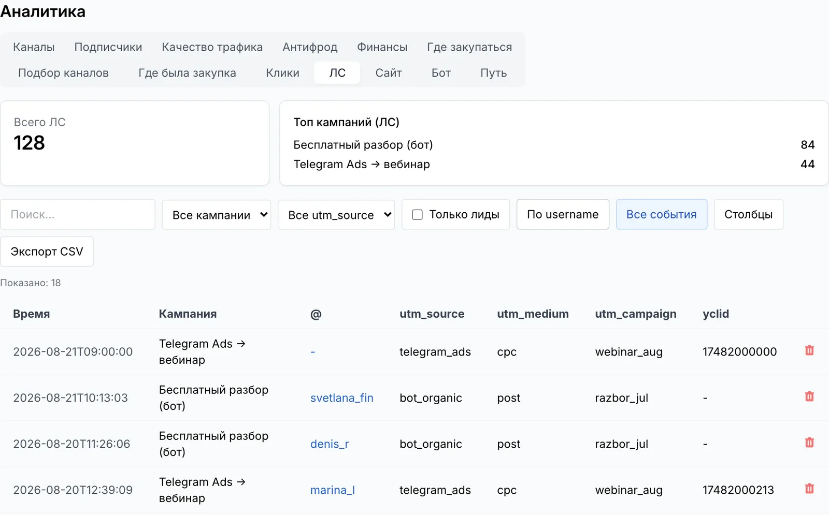
Task: Click the Всего ЛС total 128
Action: 29,143
